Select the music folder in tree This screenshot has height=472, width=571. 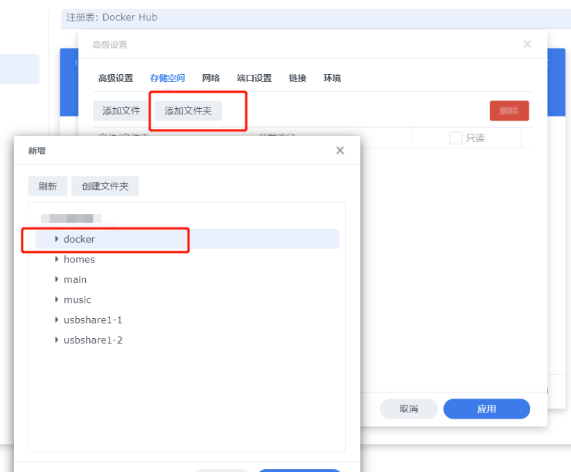point(78,300)
